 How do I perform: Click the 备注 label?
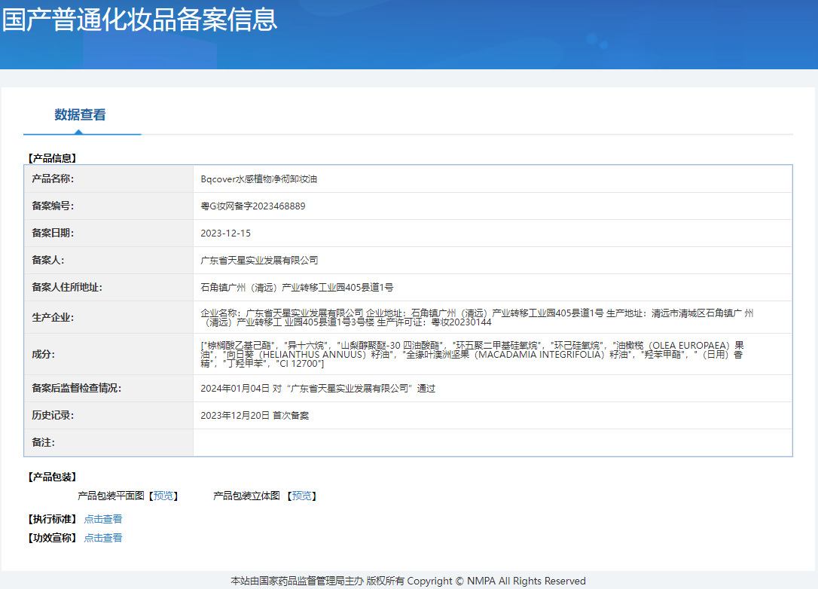[x=43, y=443]
